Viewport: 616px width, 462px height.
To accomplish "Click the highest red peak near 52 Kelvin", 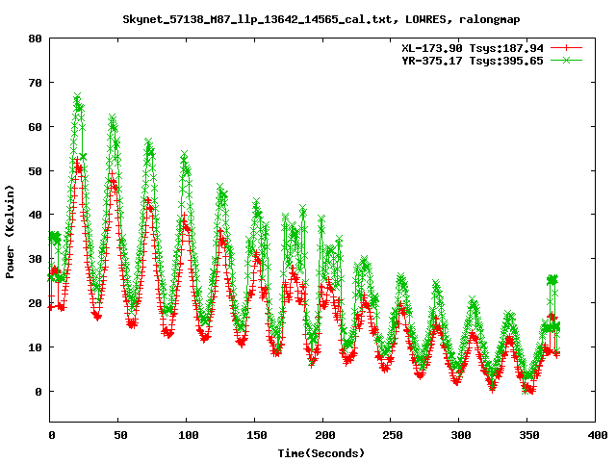I will coord(77,161).
